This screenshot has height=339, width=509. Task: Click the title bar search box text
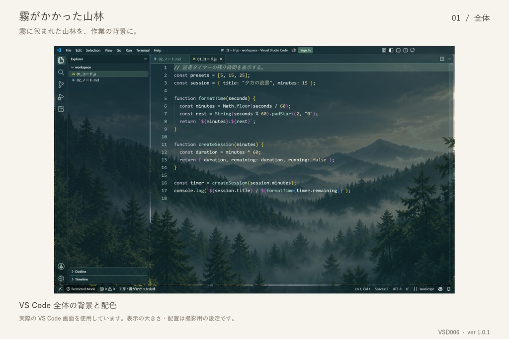[254, 50]
